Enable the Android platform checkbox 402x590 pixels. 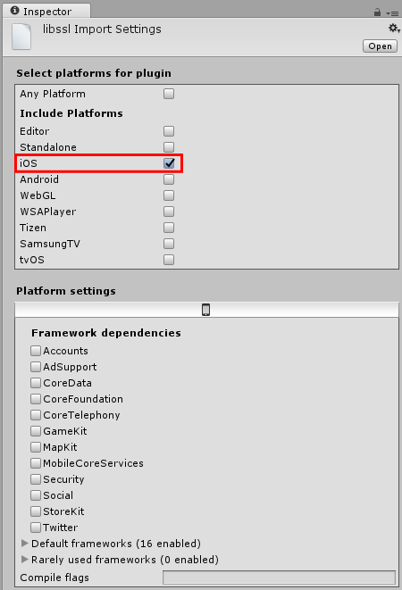tap(169, 179)
